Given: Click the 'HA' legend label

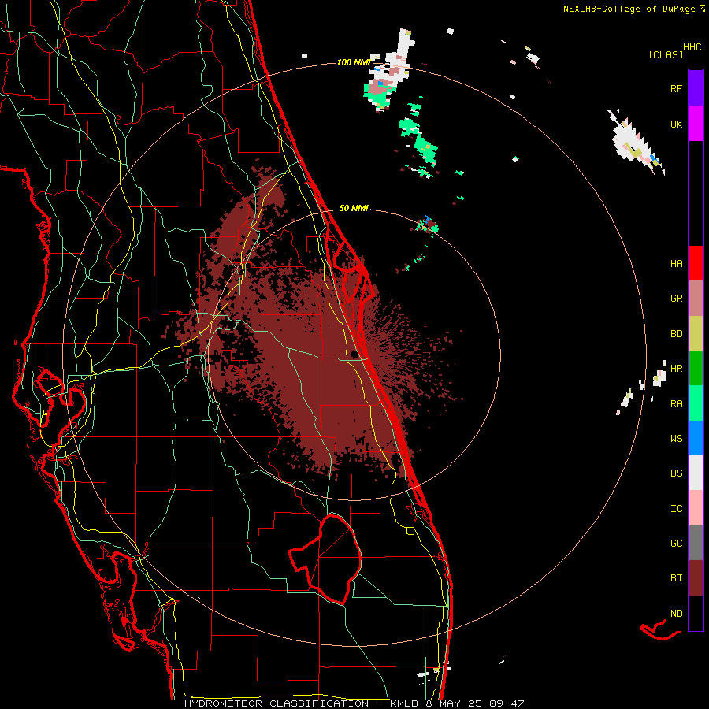Looking at the screenshot, I should coord(676,263).
